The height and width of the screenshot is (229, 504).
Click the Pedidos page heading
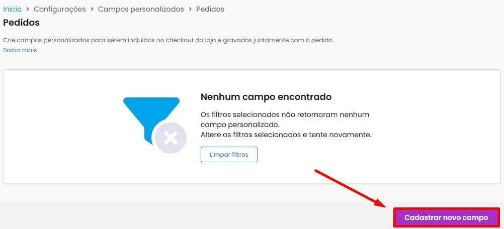pyautogui.click(x=21, y=23)
